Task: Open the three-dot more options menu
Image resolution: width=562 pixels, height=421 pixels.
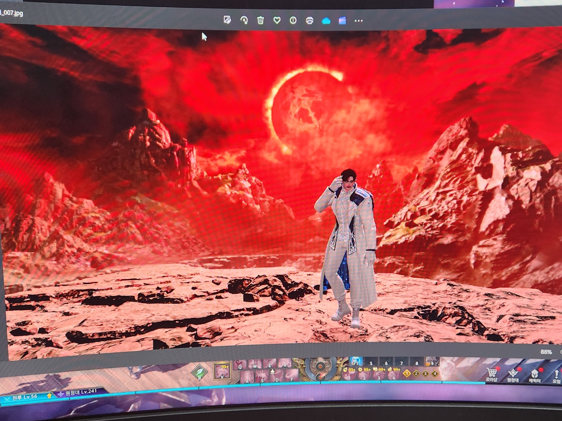Action: click(358, 21)
